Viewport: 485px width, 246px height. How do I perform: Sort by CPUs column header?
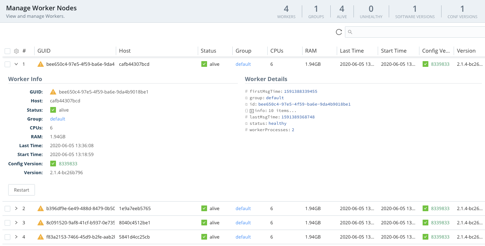[277, 51]
